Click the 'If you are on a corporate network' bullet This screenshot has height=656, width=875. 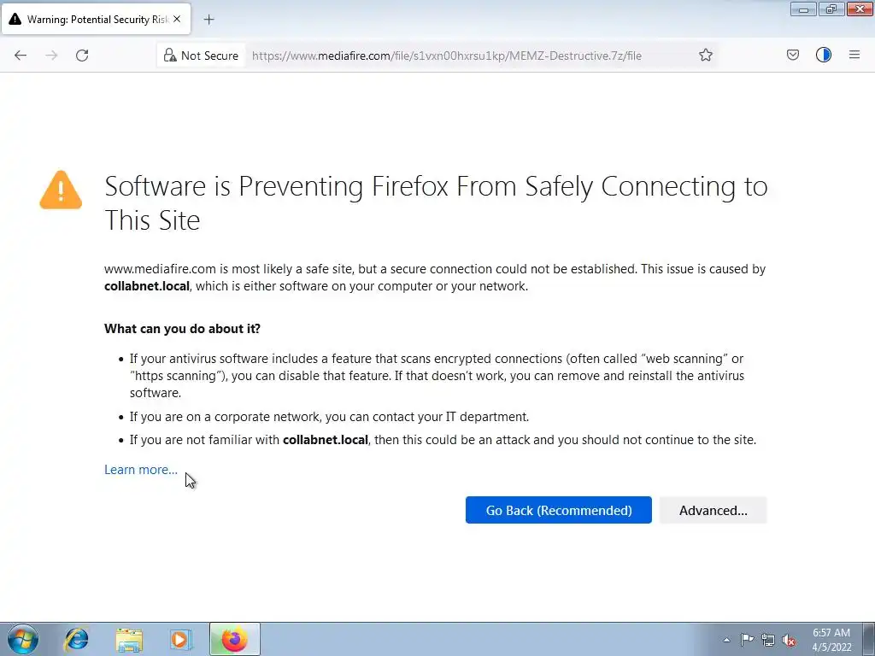[329, 417]
